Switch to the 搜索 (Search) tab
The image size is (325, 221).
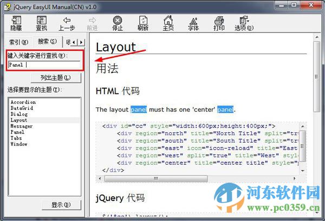coord(47,42)
